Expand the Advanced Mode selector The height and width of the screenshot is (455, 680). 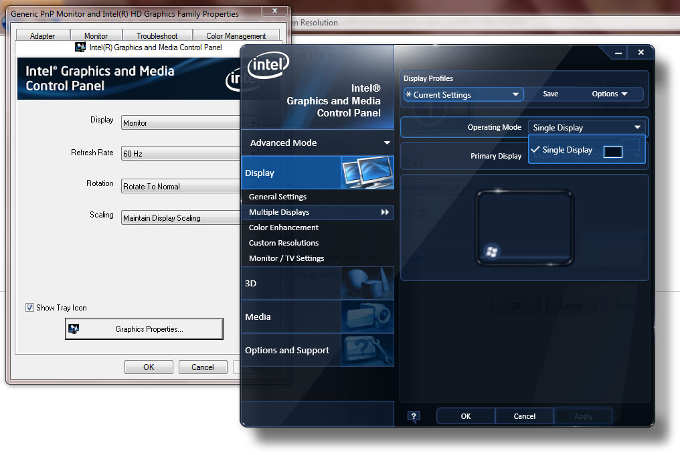click(317, 143)
